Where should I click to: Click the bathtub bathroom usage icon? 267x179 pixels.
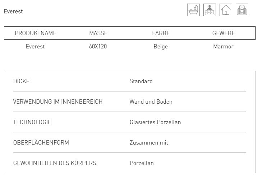[193, 10]
